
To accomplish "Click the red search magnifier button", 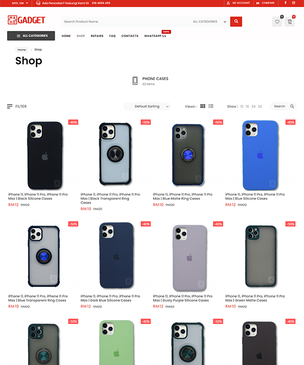I will (x=236, y=21).
